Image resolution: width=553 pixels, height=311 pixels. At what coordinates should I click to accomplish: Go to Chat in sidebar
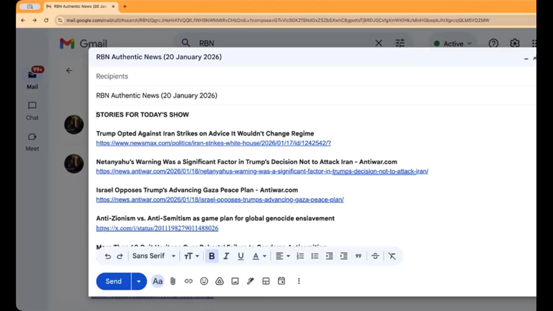(x=32, y=111)
